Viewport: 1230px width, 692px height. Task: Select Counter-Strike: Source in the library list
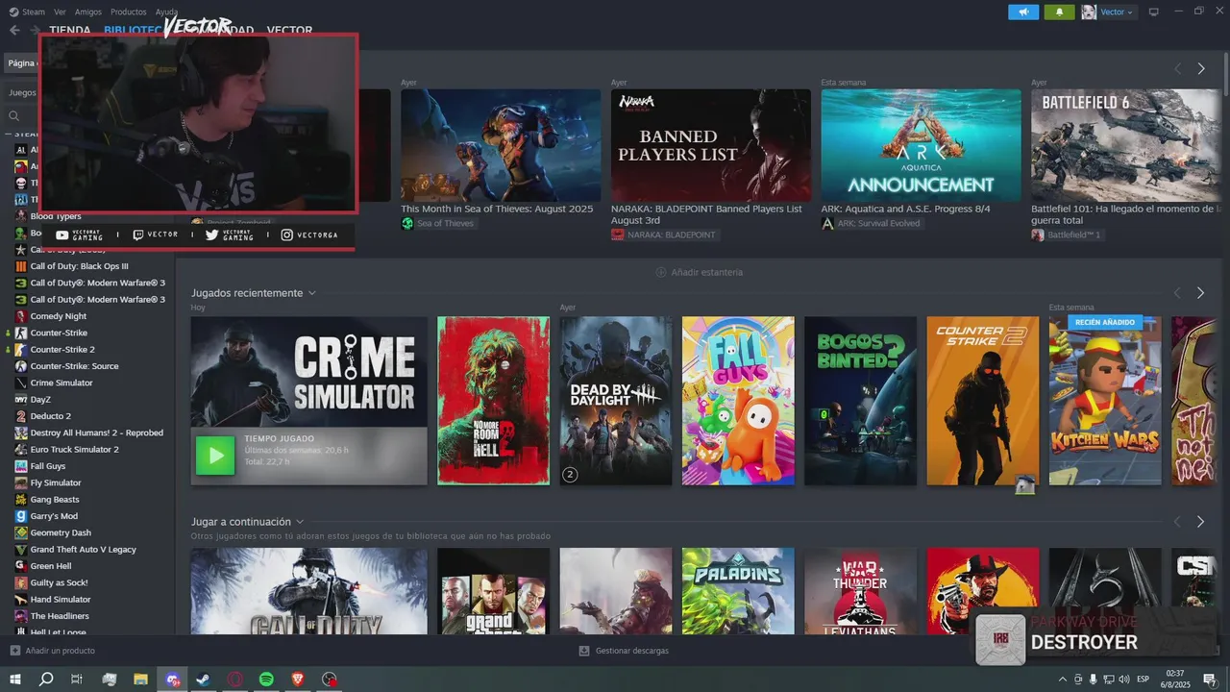click(x=75, y=366)
